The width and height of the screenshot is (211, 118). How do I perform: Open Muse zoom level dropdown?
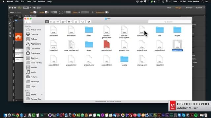pyautogui.click(x=30, y=8)
